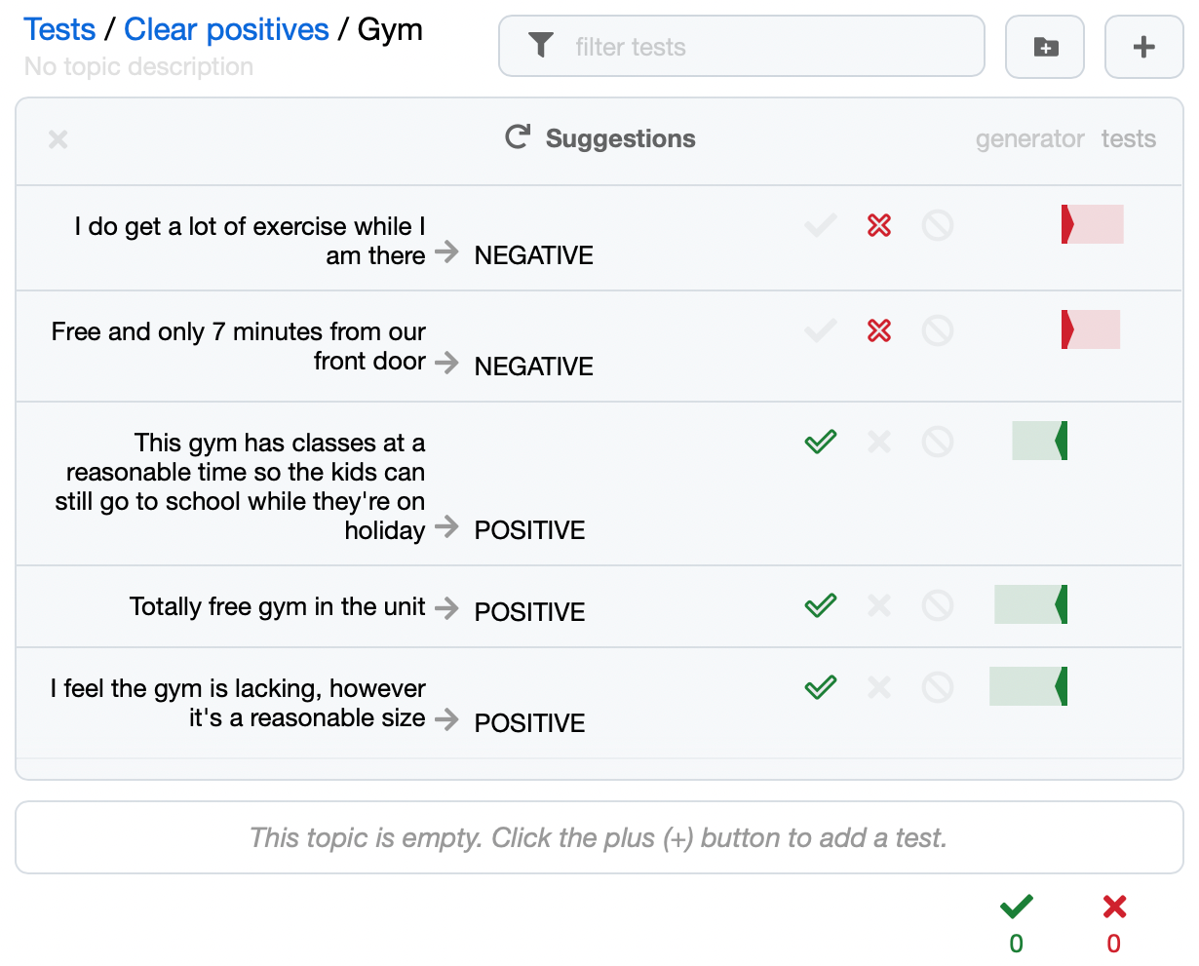
Task: Open the Tests breadcrumb link
Action: point(59,30)
